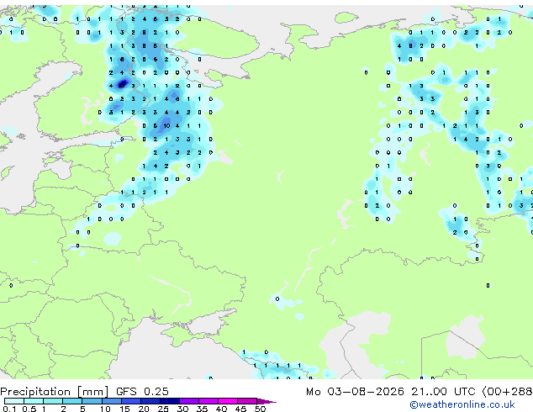This screenshot has width=533, height=412.
Task: Click the 5–10 mm legend color swatch
Action: pos(92,401)
